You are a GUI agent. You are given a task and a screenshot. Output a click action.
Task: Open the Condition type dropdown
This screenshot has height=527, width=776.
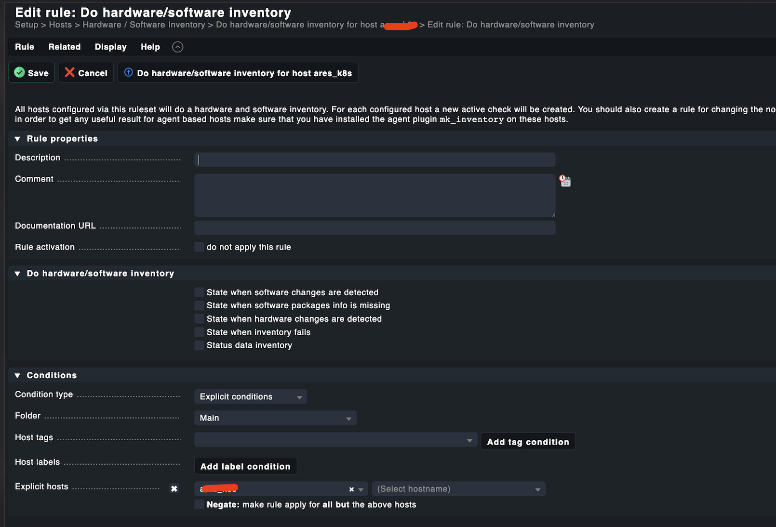[251, 396]
